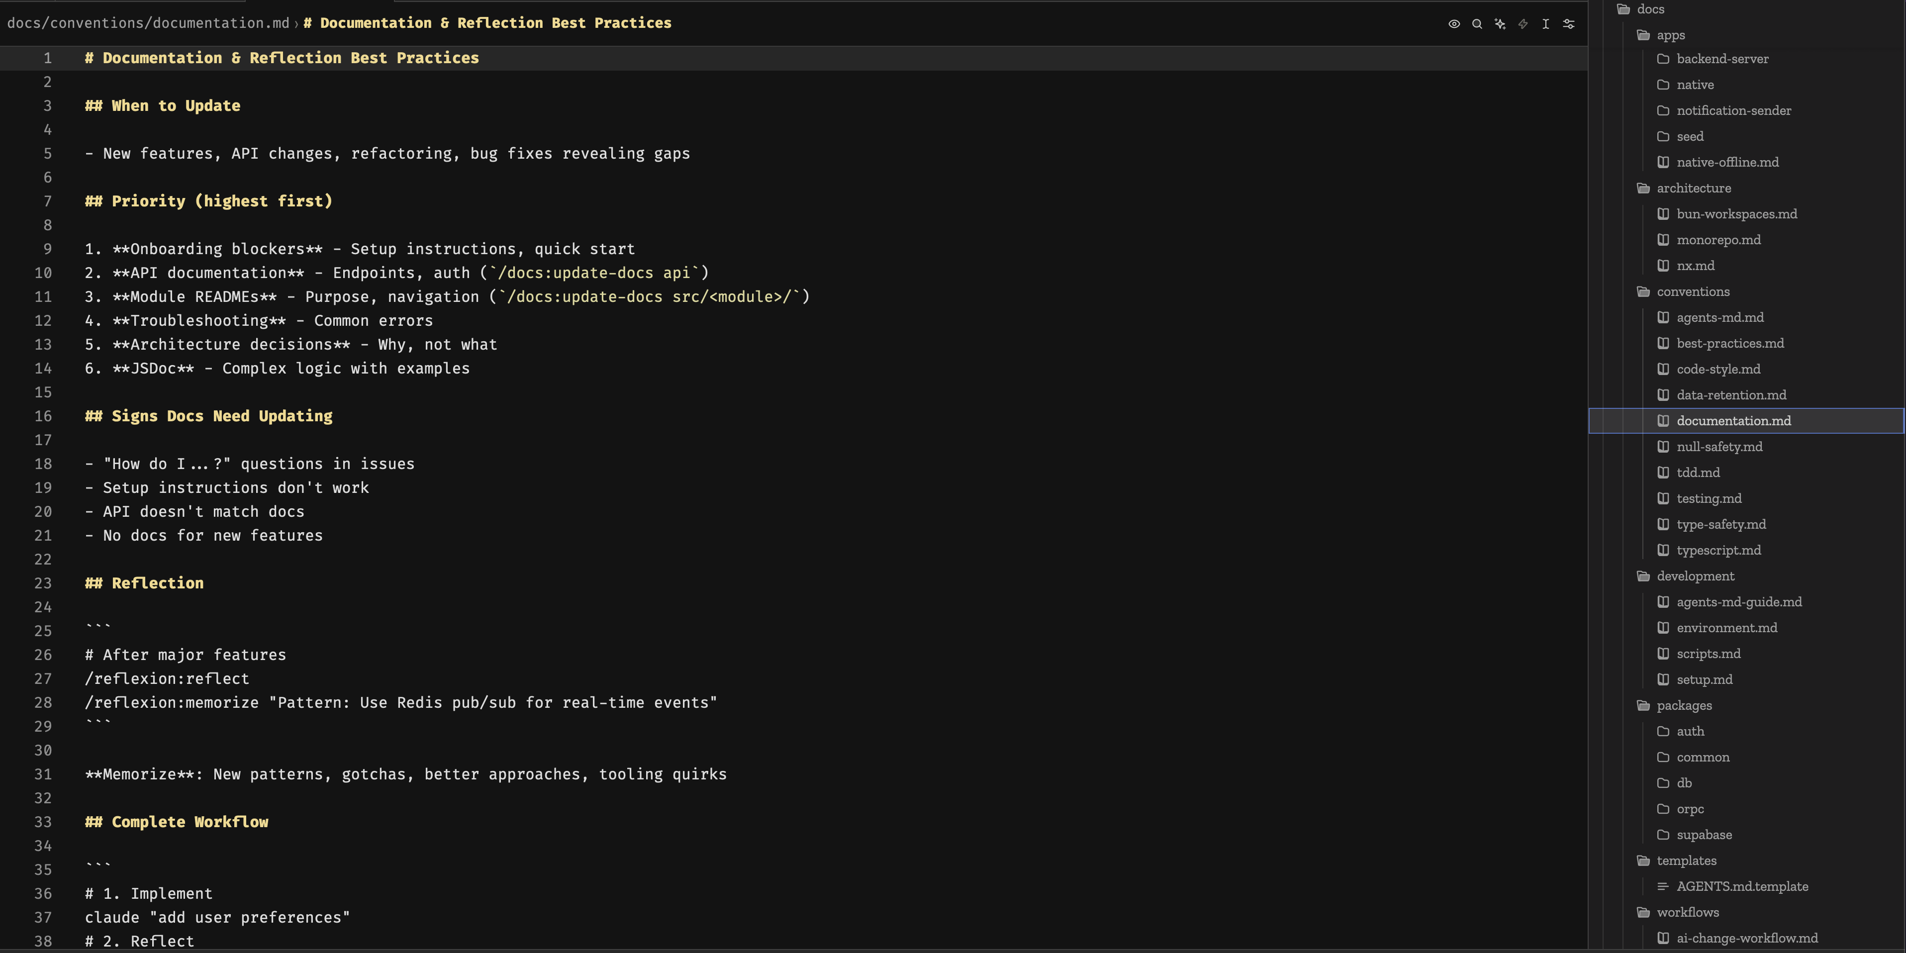The width and height of the screenshot is (1906, 953).
Task: Click inline code '/docs:update-docs api'
Action: [594, 273]
